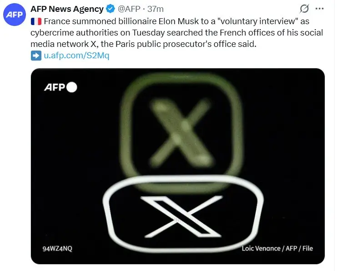347x271 pixels.
Task: Click the France flag emoji
Action: tap(36, 21)
